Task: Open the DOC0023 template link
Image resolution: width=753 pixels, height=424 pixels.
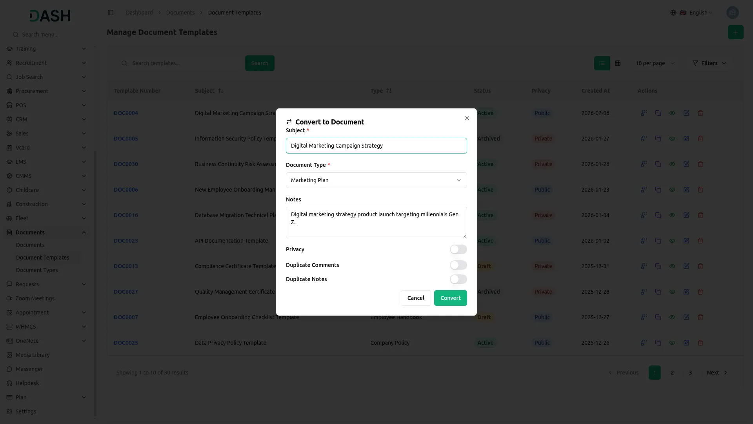Action: (125, 241)
